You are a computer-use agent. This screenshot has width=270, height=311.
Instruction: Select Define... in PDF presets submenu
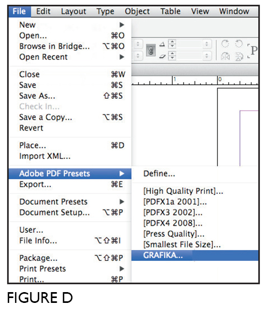195,173
